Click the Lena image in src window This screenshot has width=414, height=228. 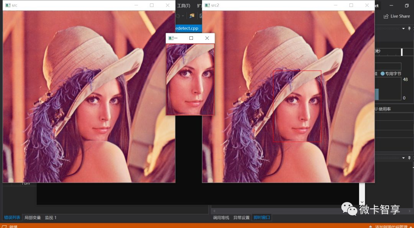pos(89,96)
